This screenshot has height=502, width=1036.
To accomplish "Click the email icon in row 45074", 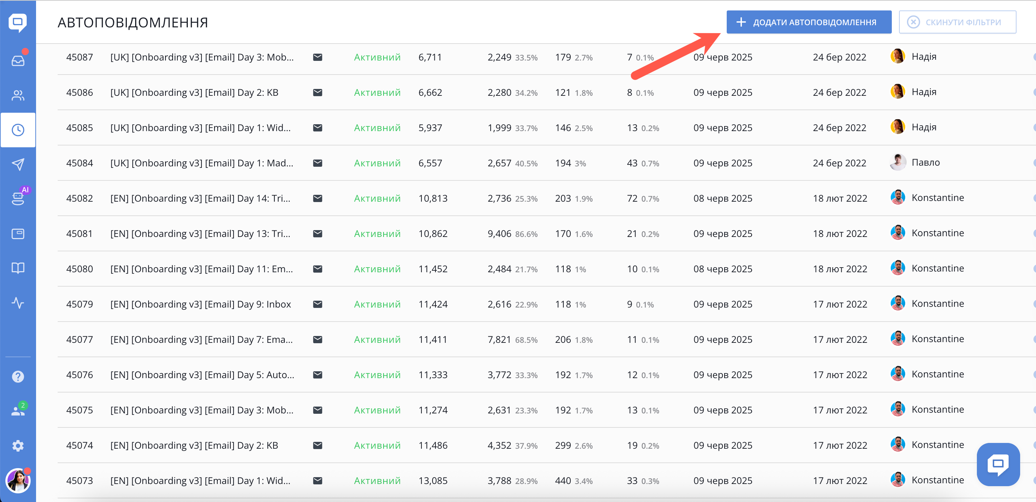I will [317, 445].
